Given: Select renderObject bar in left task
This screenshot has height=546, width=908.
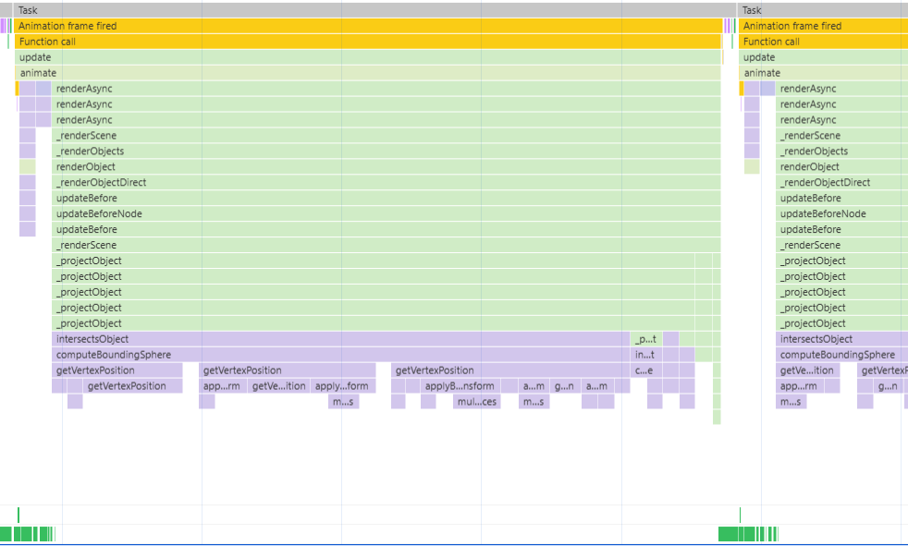Looking at the screenshot, I should [387, 166].
